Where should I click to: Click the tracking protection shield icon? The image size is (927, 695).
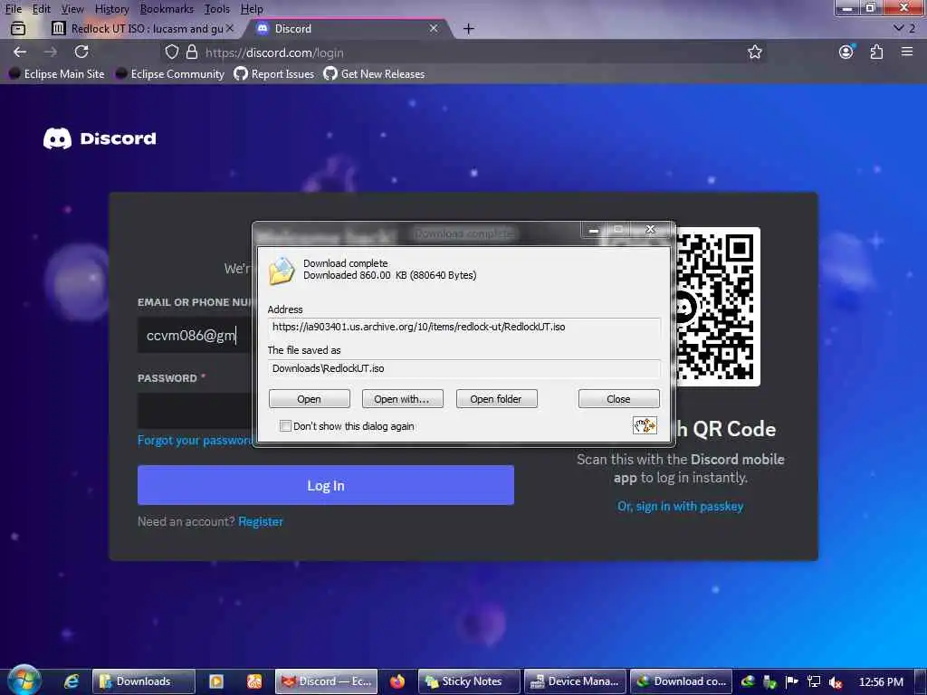171,52
